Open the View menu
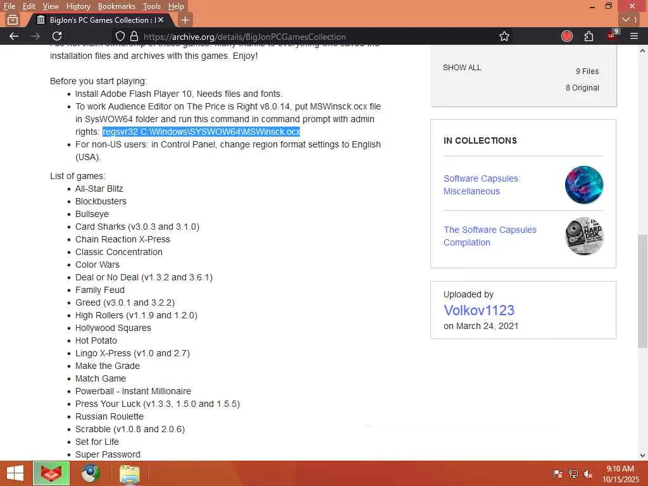Image resolution: width=648 pixels, height=486 pixels. pos(51,6)
